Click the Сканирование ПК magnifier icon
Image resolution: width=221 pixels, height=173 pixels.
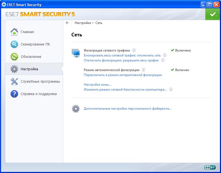click(x=14, y=44)
